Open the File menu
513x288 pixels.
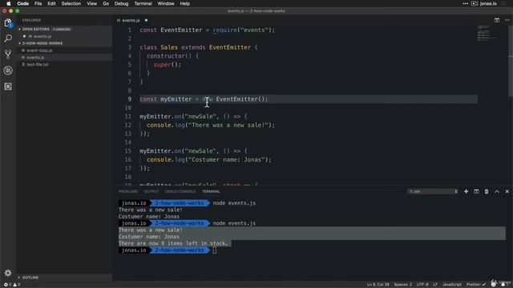[38, 3]
